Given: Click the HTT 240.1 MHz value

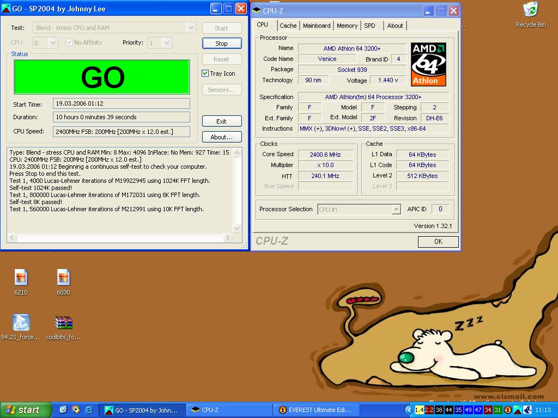Looking at the screenshot, I should [x=325, y=176].
